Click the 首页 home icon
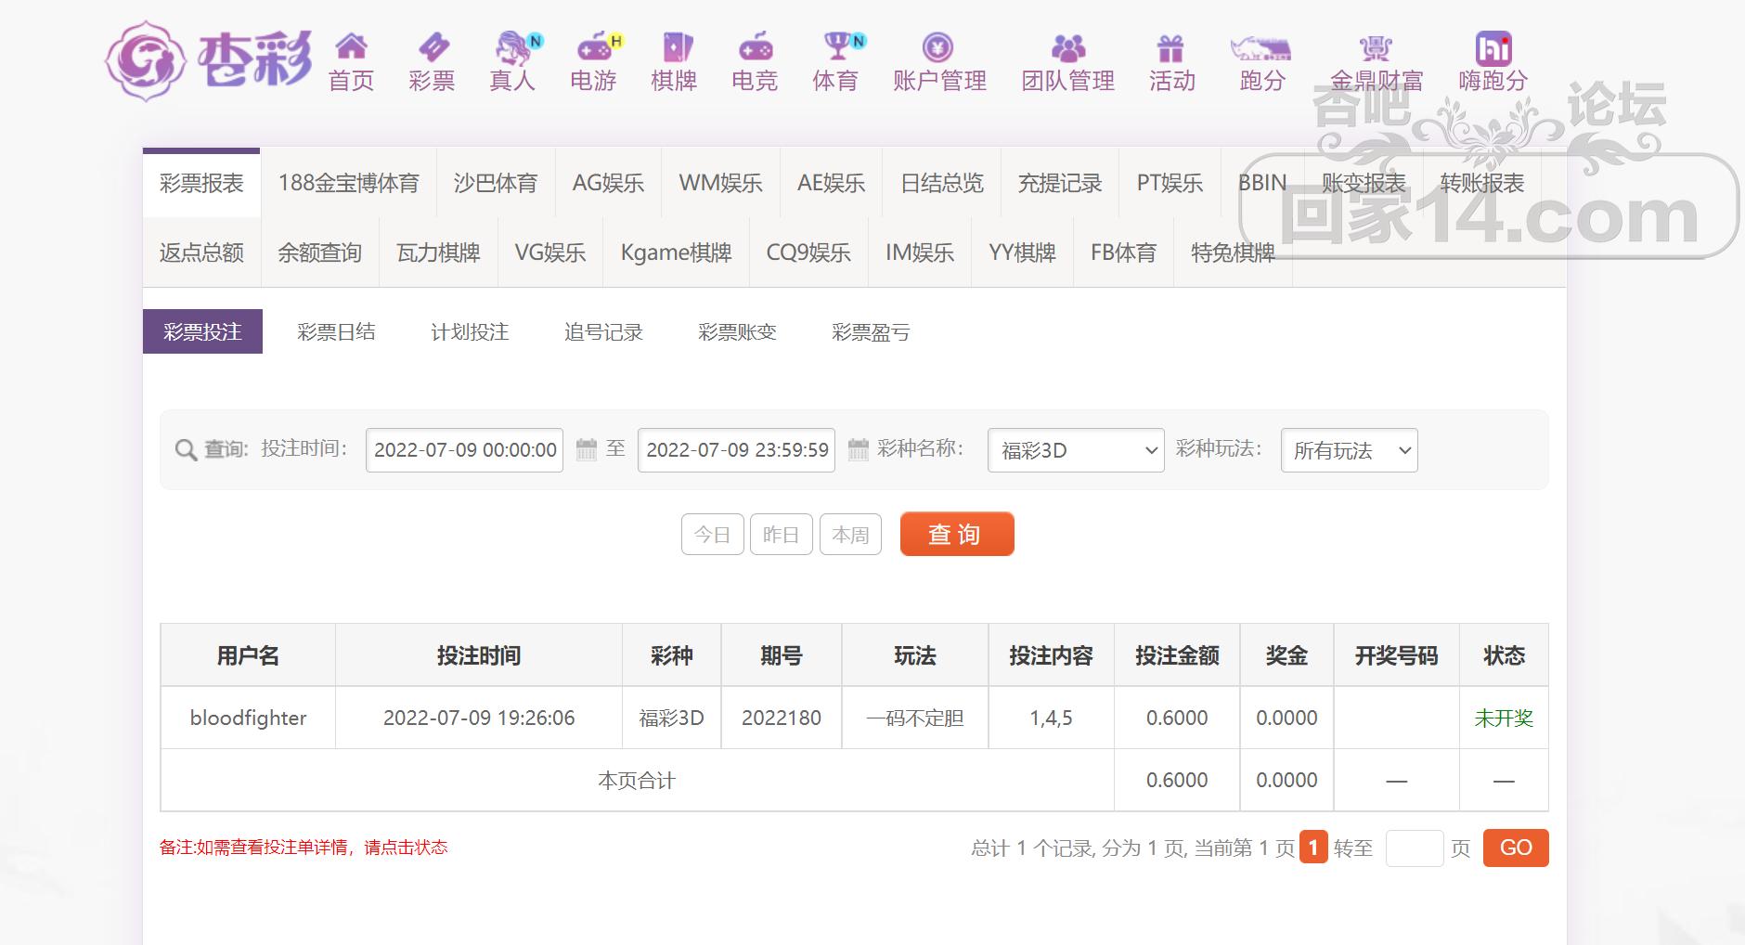1745x945 pixels. [351, 46]
